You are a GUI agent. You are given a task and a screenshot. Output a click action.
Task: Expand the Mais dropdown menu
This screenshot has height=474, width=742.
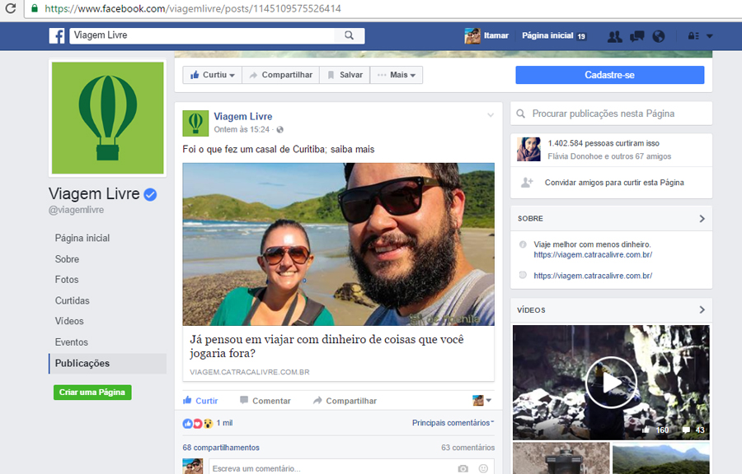(397, 75)
